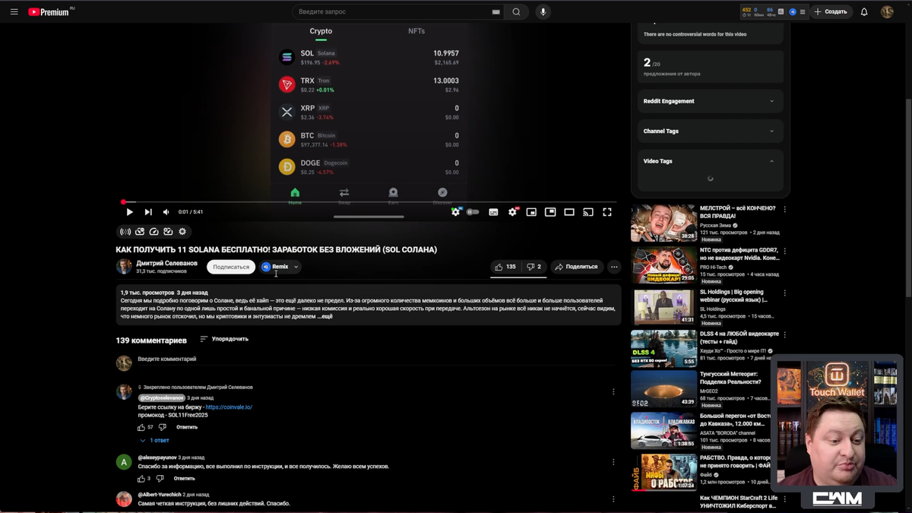
Task: Open Дмитрий Селеванов channel name
Action: click(x=166, y=263)
